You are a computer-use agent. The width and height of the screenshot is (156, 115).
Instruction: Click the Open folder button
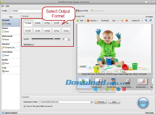coord(114,102)
